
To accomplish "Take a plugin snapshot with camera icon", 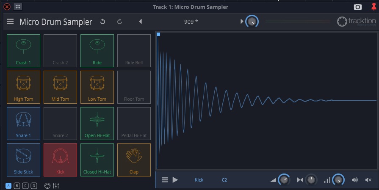I will click(x=358, y=7).
